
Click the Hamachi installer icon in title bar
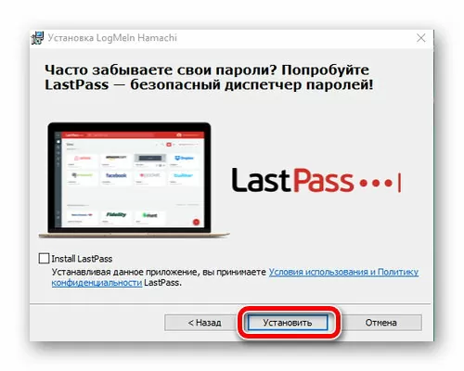pos(37,38)
